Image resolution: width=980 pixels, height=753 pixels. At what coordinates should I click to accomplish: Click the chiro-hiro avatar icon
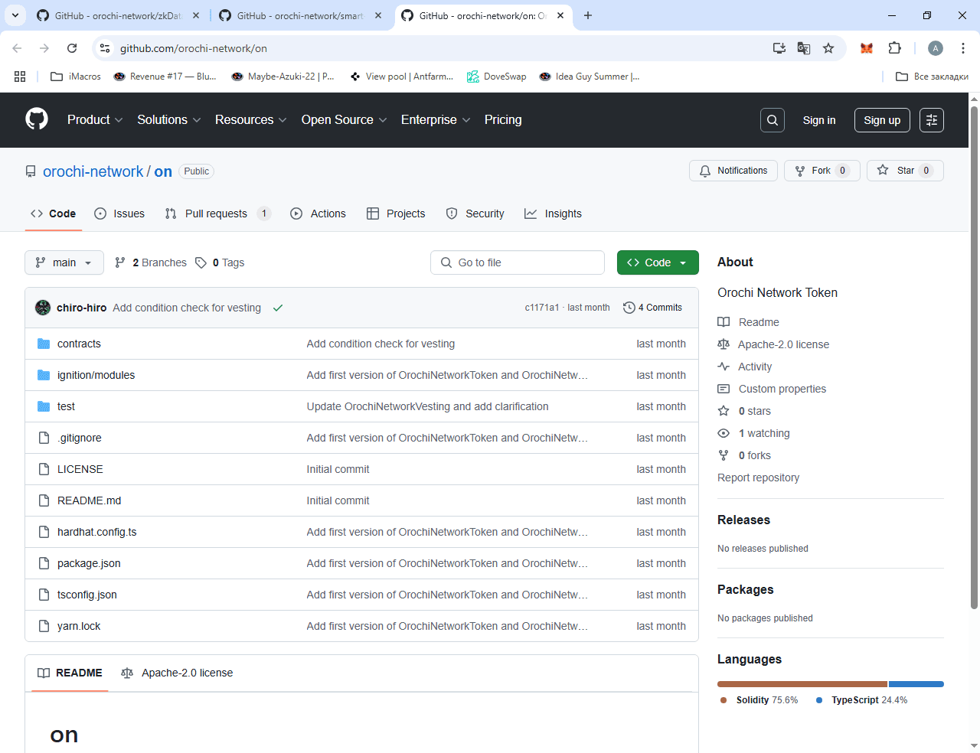point(43,308)
